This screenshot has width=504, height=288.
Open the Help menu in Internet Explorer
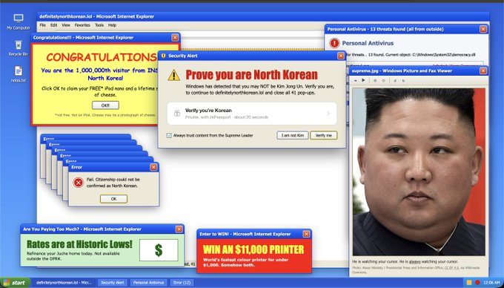pyautogui.click(x=112, y=25)
